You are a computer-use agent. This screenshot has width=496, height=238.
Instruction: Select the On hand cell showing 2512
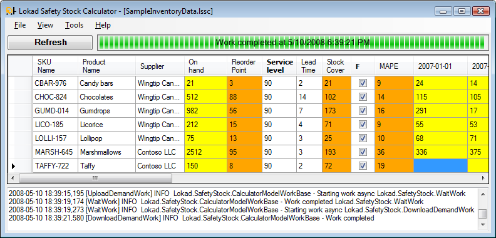pos(205,152)
